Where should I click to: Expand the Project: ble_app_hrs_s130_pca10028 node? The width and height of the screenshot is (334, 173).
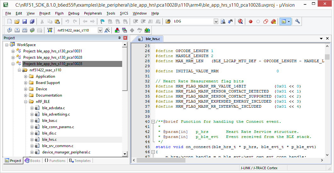(13, 57)
